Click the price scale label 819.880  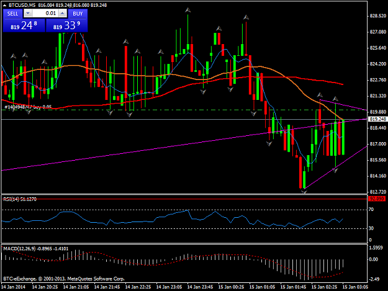point(378,112)
